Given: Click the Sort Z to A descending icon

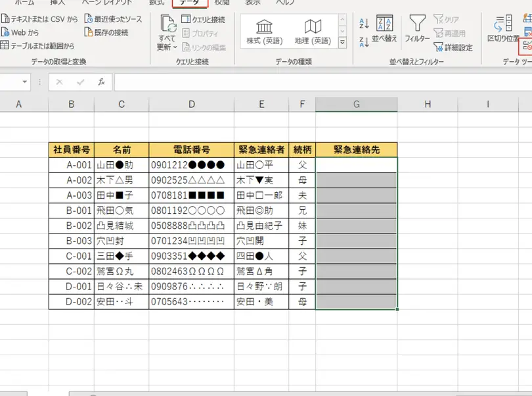Looking at the screenshot, I should point(365,43).
